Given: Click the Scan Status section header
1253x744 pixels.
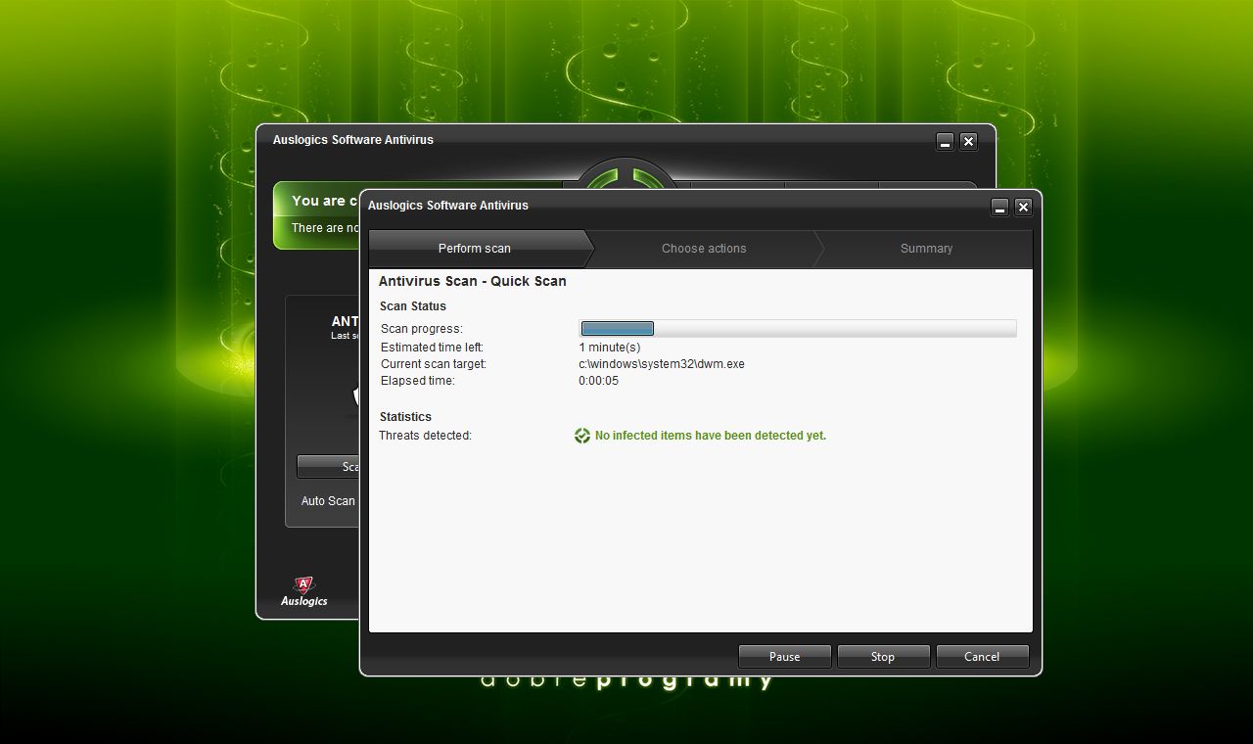Looking at the screenshot, I should point(413,306).
